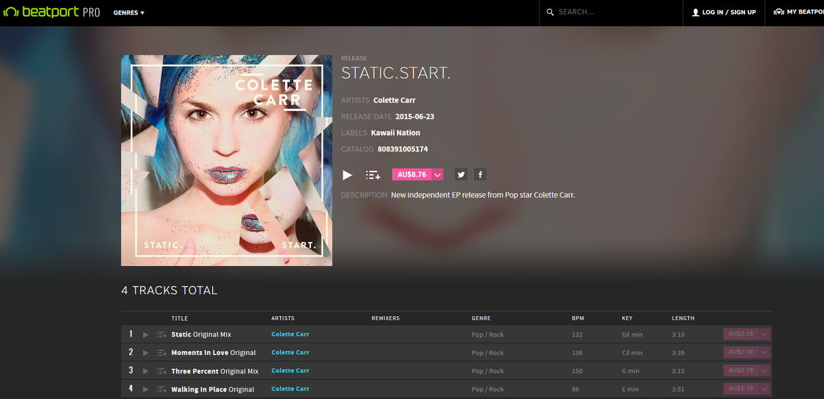Add Moments In Love to queue
The height and width of the screenshot is (399, 824).
click(x=161, y=352)
